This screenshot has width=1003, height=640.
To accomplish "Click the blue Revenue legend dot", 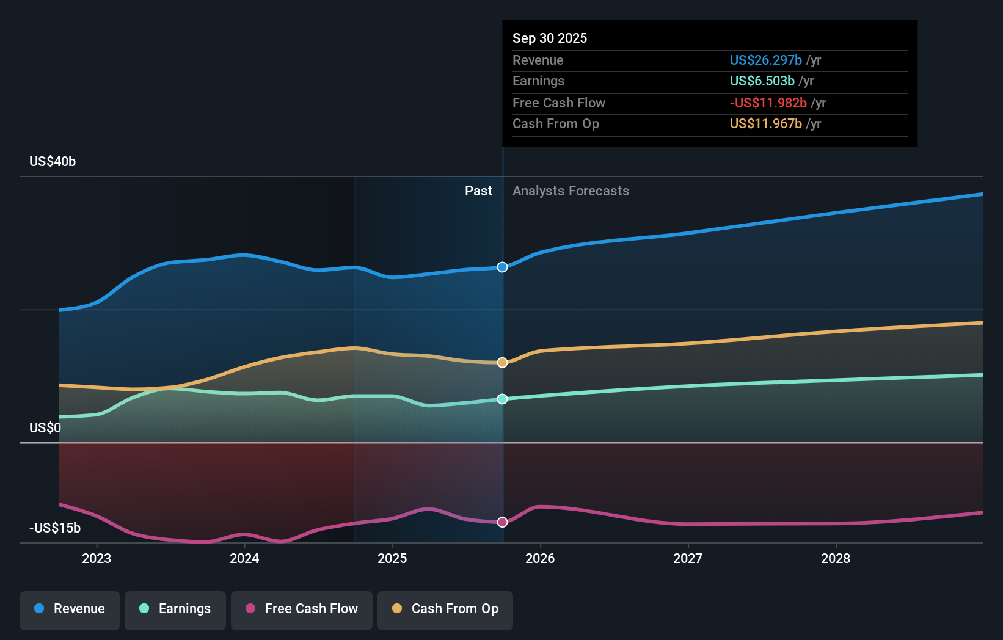I will coord(39,608).
